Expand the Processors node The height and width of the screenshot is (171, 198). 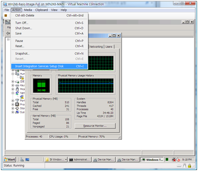tap(13, 104)
